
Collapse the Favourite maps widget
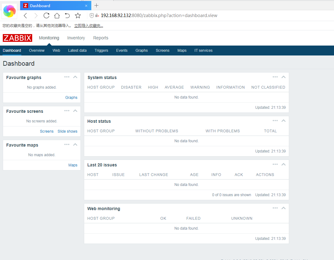click(75, 144)
